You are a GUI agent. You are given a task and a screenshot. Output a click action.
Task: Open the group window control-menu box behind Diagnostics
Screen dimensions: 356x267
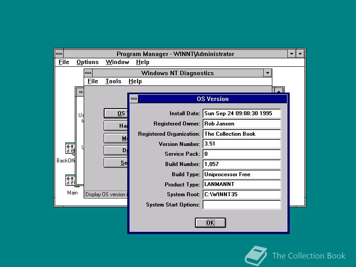[81, 92]
